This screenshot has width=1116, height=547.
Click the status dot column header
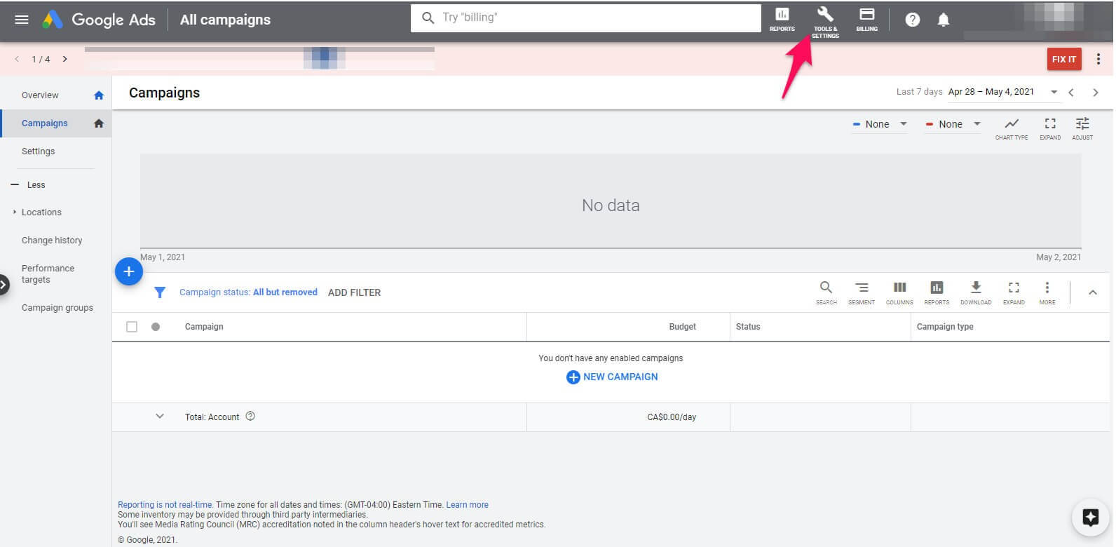pyautogui.click(x=156, y=327)
